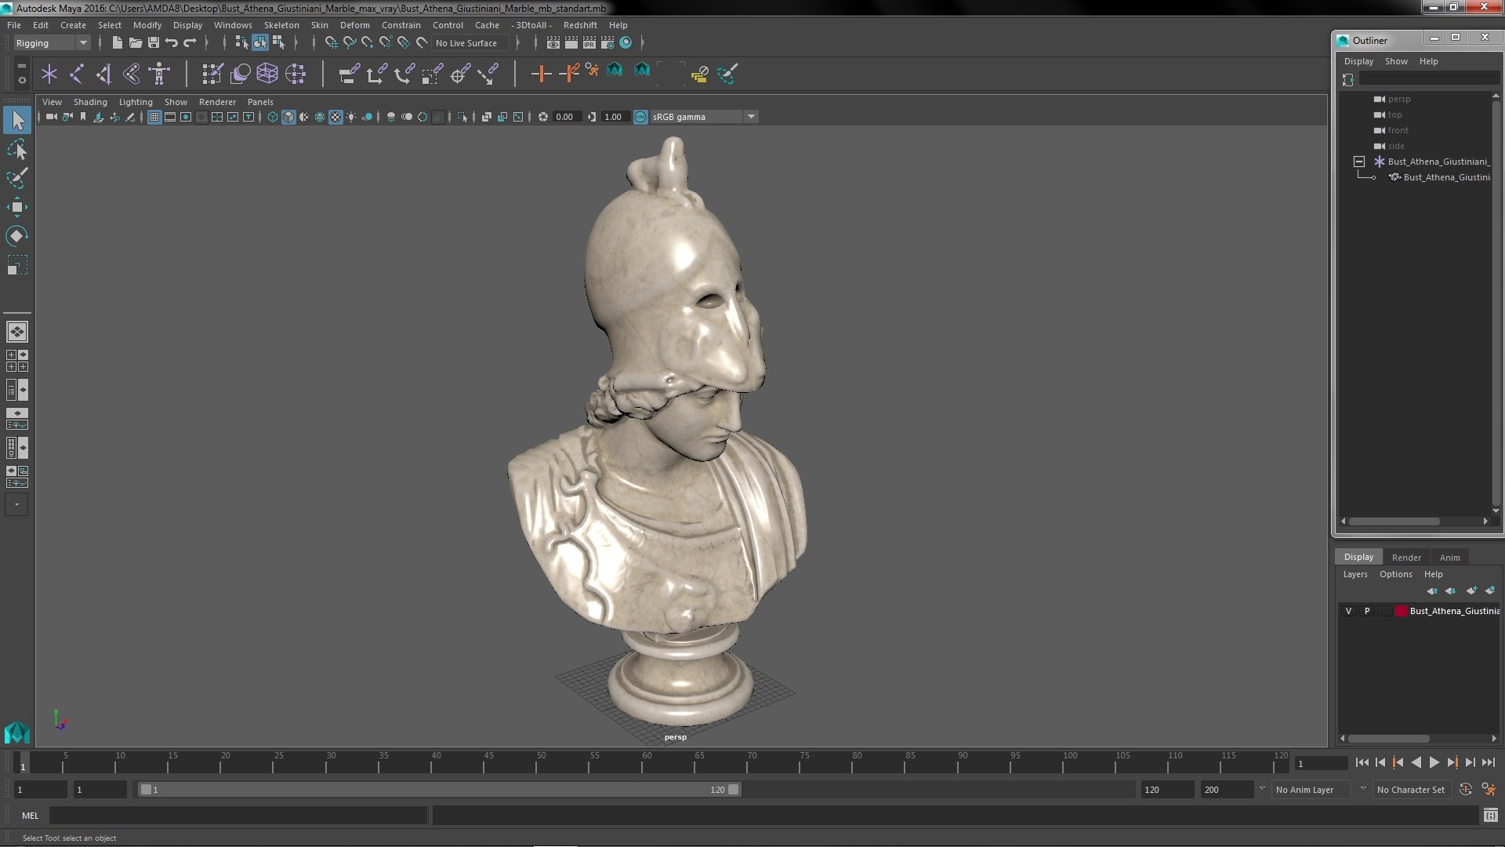Activate the Scale tool in the toolbox
The image size is (1505, 847).
point(16,265)
